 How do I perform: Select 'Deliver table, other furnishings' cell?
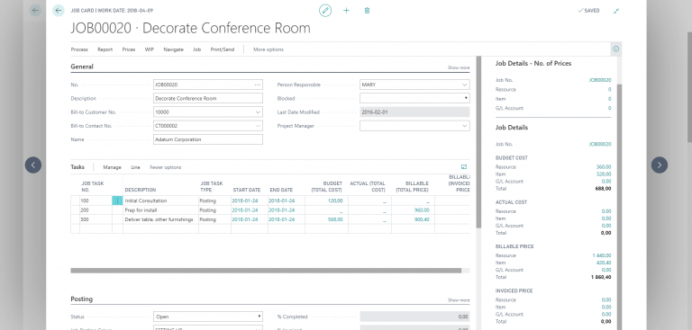point(160,219)
